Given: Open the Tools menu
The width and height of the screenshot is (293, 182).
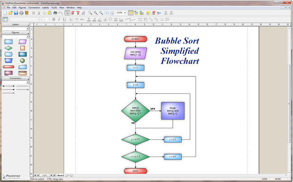Looking at the screenshot, I should tap(54, 8).
